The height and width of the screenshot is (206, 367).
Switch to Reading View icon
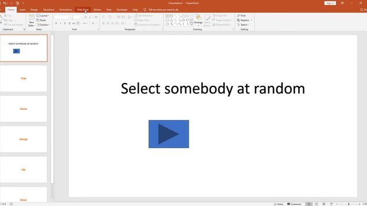(324, 204)
